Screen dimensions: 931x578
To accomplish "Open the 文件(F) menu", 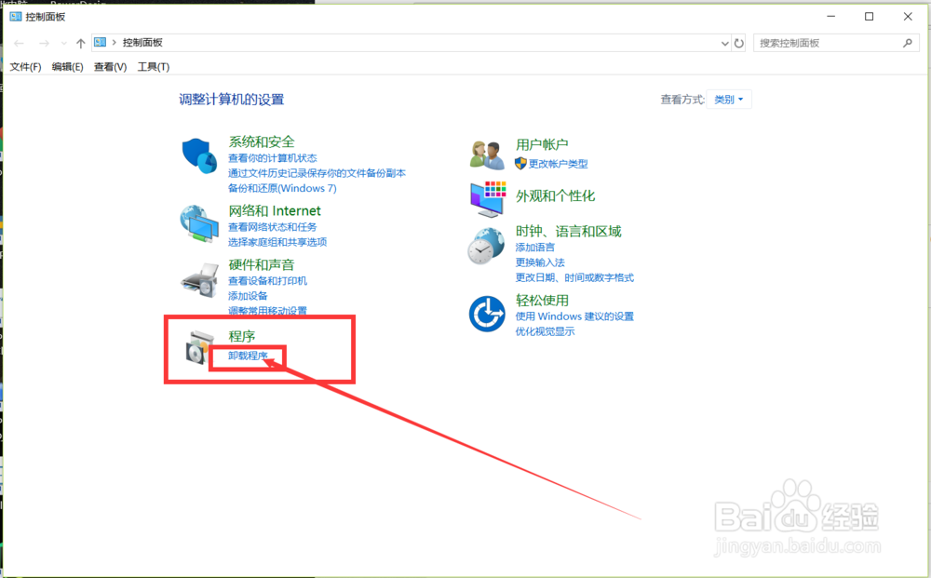I will (25, 66).
